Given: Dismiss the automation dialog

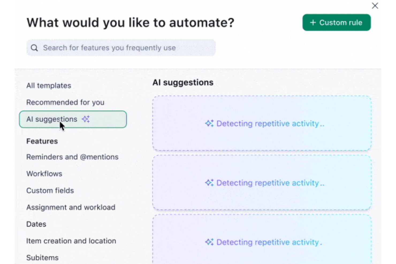Looking at the screenshot, I should [x=375, y=6].
